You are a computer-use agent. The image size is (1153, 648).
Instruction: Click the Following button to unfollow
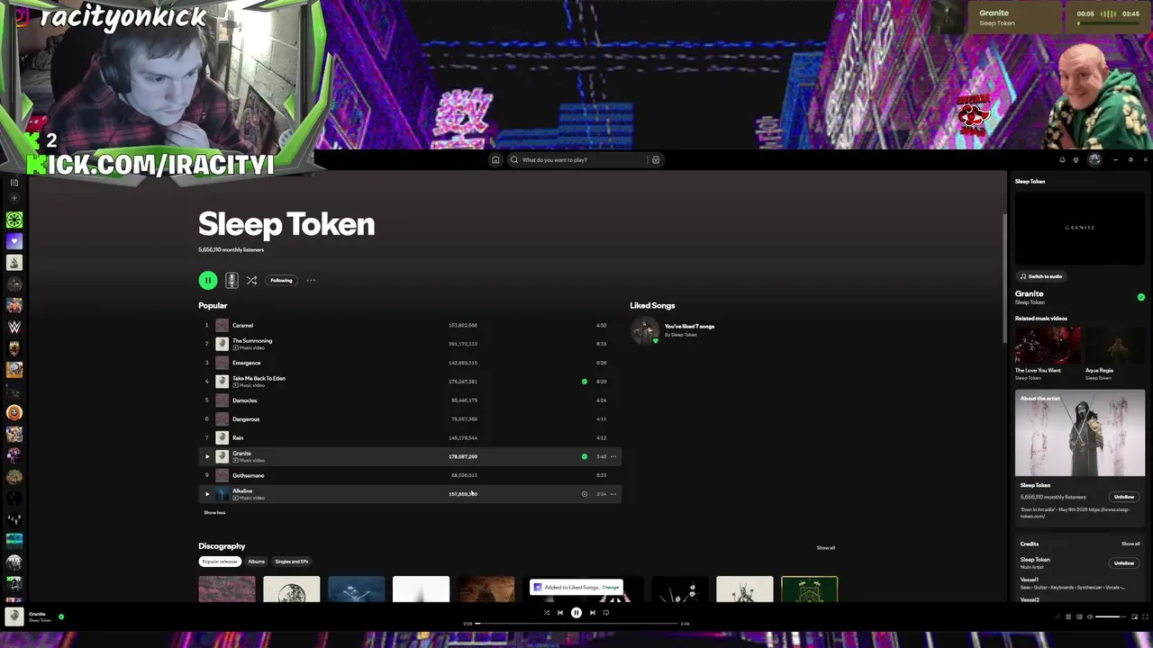coord(281,281)
